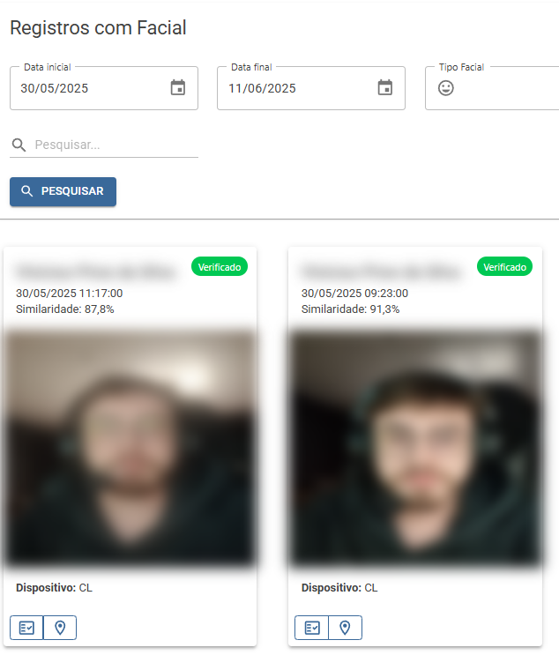Click the Verificado badge on the 87,8% card
This screenshot has height=655, width=559.
[220, 266]
